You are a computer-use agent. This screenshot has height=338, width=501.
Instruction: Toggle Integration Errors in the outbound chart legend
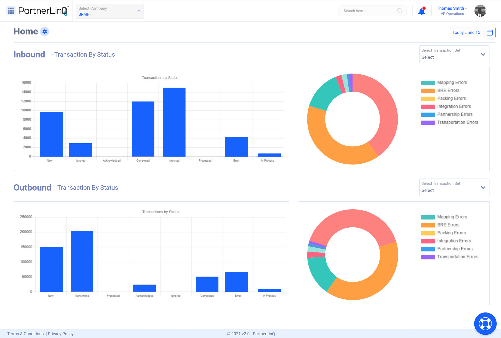click(454, 241)
